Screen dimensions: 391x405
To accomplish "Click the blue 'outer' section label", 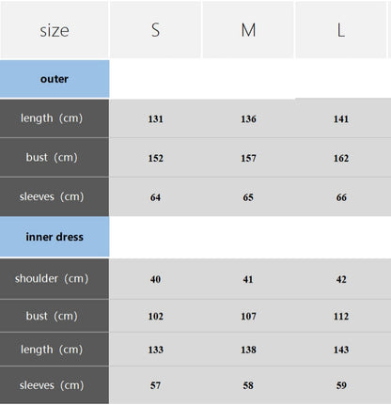I will [x=55, y=79].
